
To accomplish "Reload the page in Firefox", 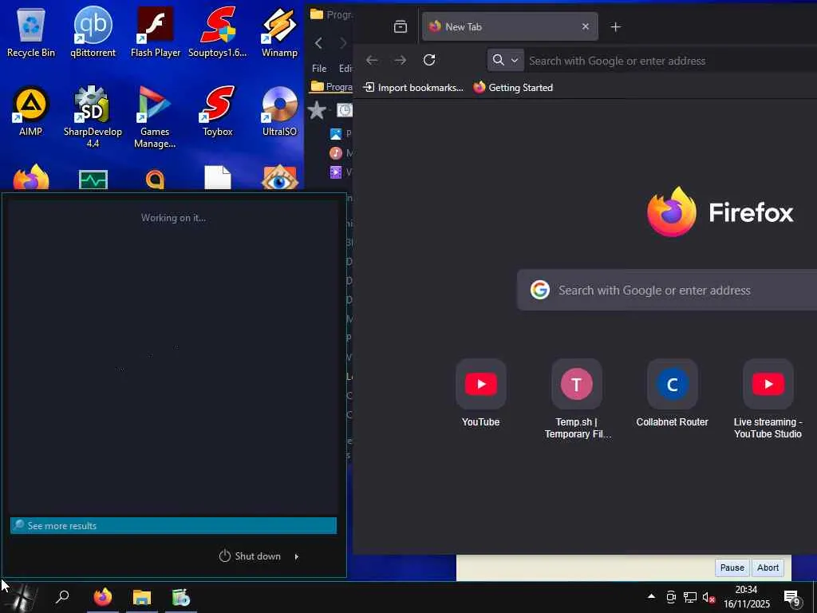I will pyautogui.click(x=428, y=61).
